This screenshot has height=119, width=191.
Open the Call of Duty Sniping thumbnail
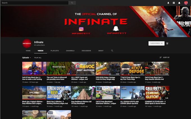coord(108,68)
